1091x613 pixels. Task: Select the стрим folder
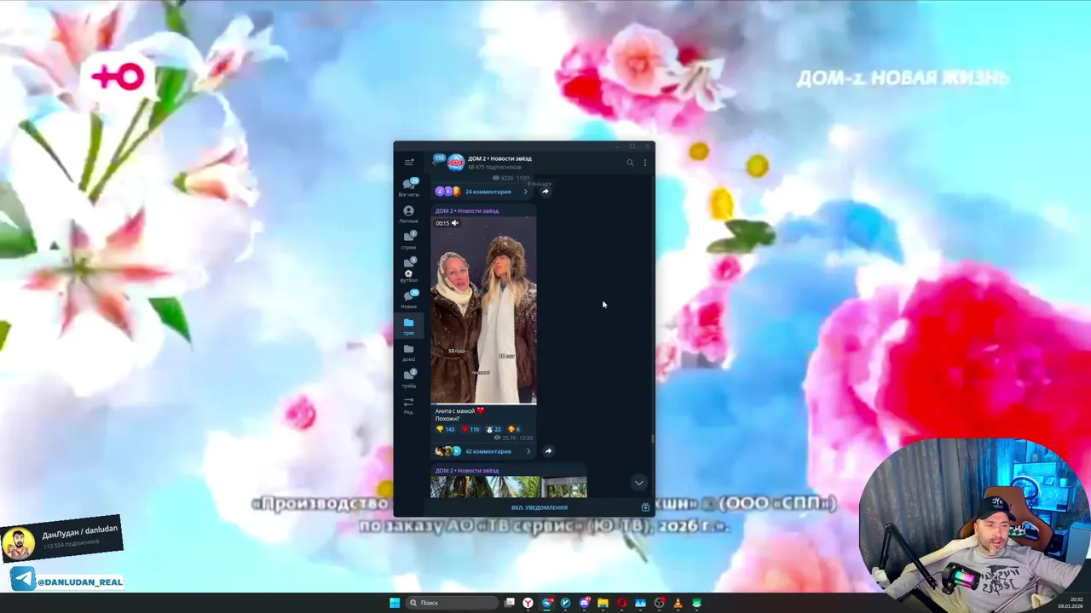point(409,240)
